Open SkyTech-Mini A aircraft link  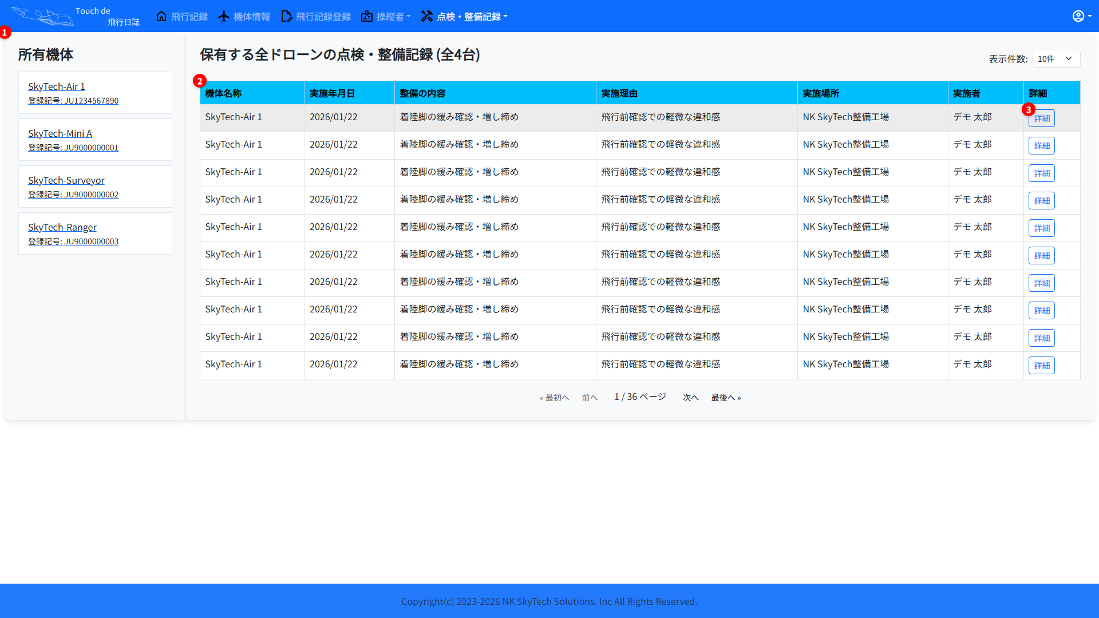click(x=60, y=133)
